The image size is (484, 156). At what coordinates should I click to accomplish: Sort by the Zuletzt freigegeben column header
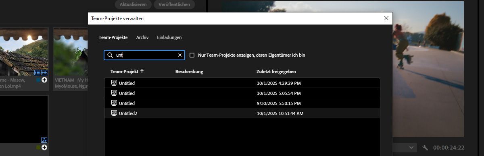point(276,72)
